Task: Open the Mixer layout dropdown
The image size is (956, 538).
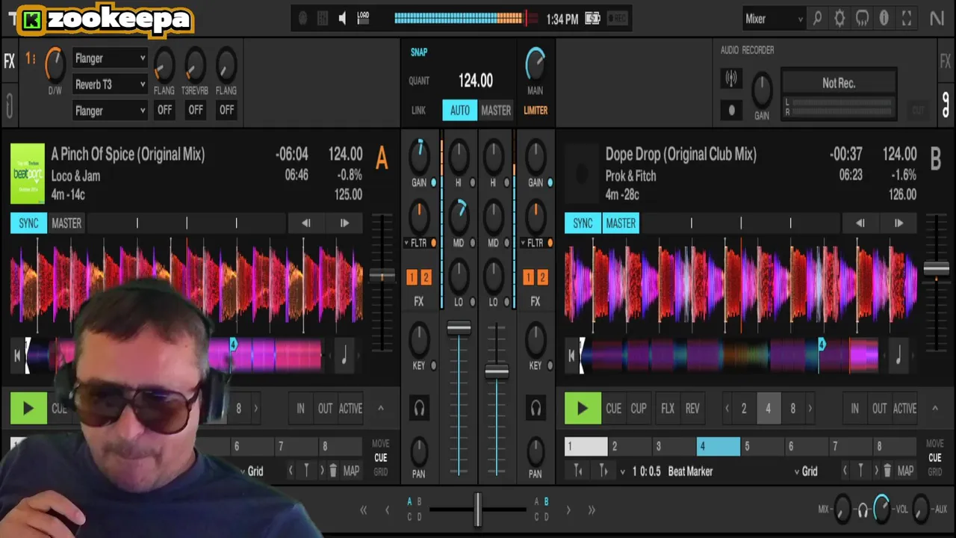Action: (774, 19)
